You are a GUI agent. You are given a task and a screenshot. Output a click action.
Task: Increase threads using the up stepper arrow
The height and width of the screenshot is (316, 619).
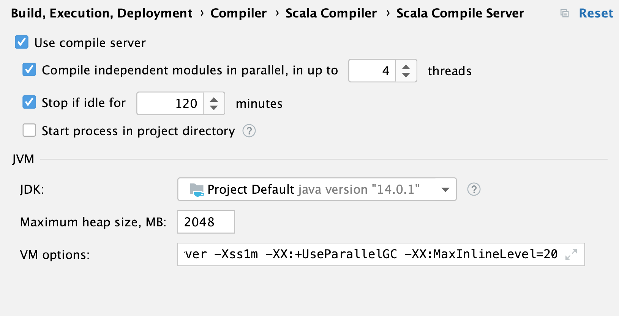pyautogui.click(x=406, y=66)
